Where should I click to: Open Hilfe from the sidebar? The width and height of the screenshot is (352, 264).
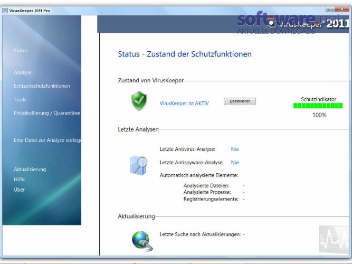[x=20, y=180]
